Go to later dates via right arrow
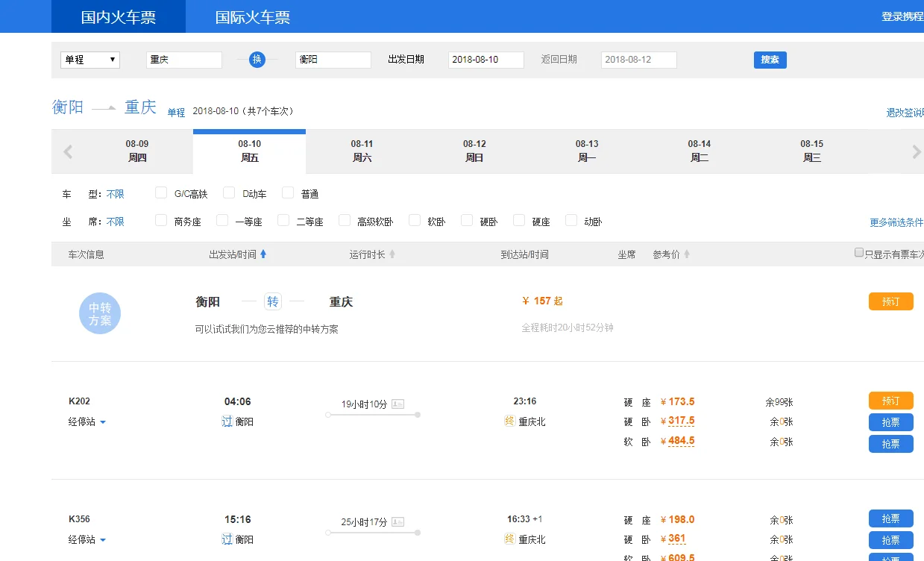The height and width of the screenshot is (561, 924). click(915, 151)
